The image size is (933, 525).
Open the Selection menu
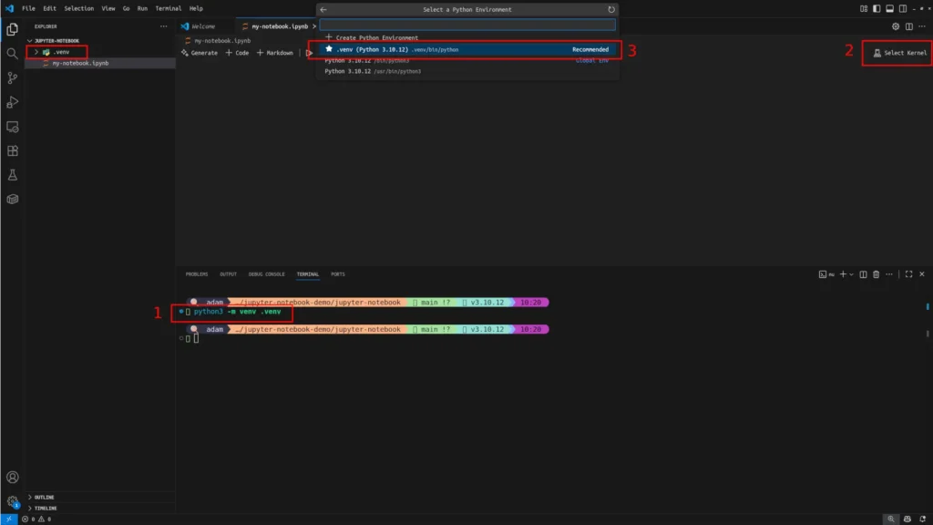[x=78, y=8]
